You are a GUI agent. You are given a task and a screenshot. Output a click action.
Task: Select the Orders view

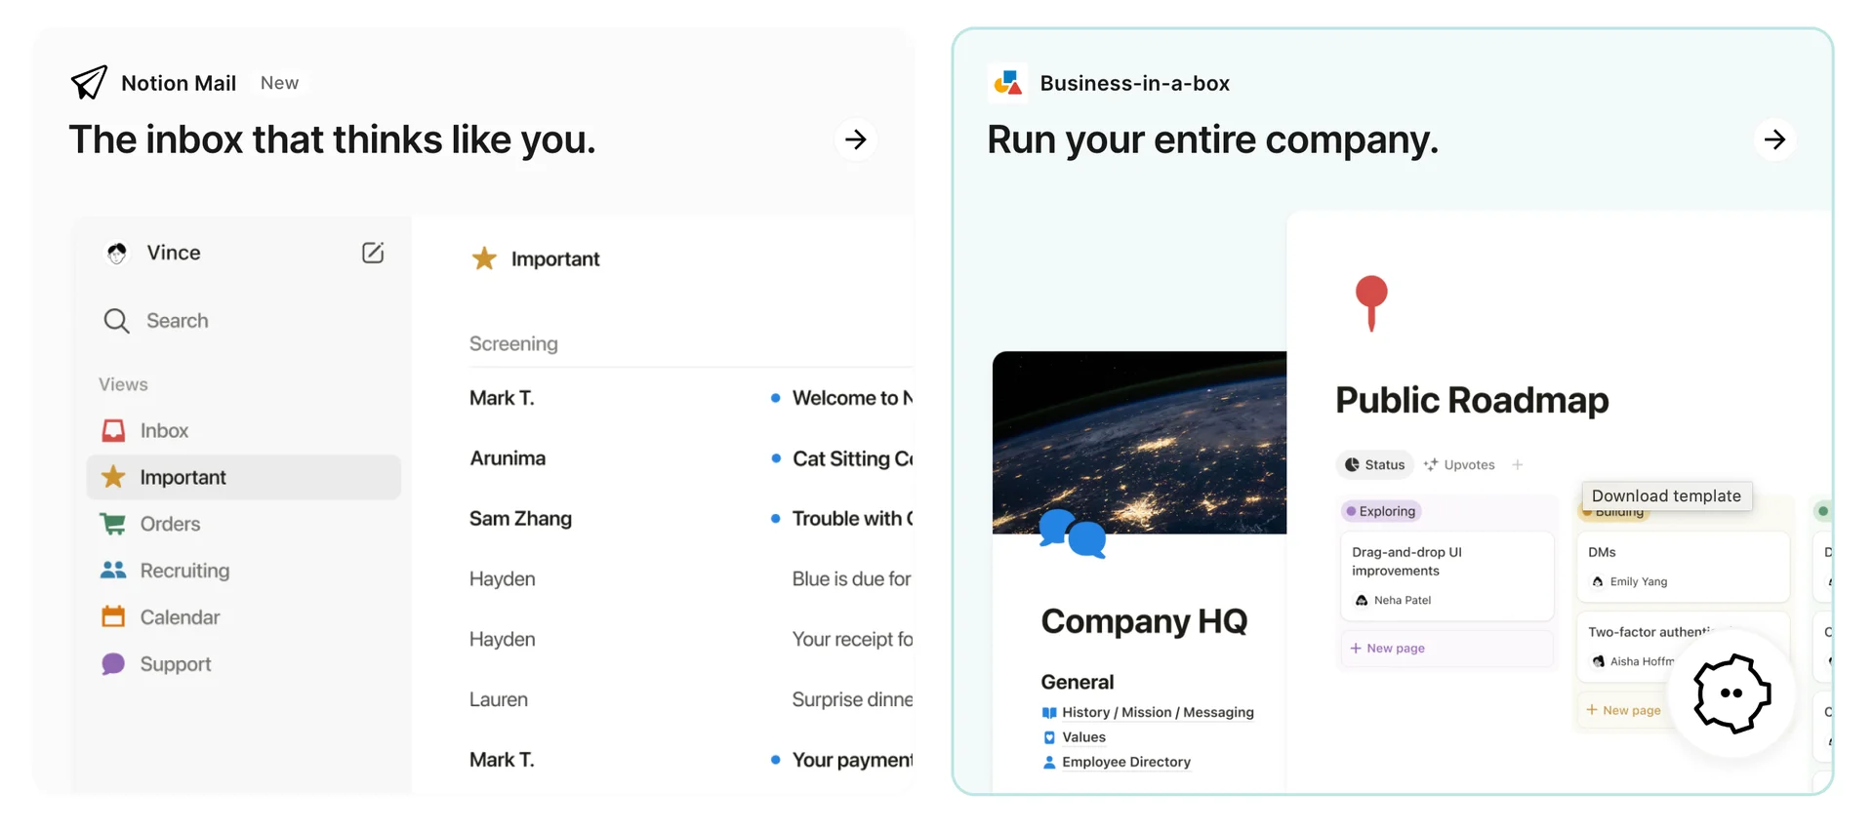coord(169,524)
